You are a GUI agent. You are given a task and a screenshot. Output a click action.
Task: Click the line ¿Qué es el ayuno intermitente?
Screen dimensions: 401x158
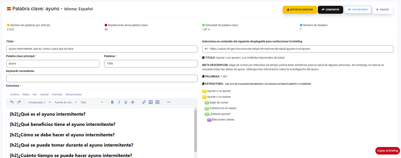pos(48,114)
